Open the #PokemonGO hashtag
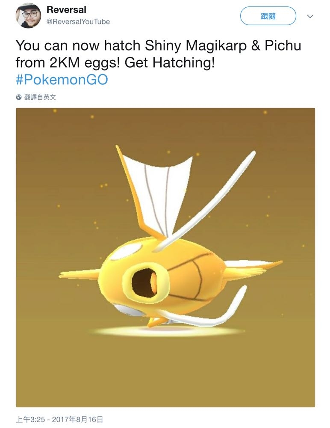Screen dimensions: 330x428 62,80
